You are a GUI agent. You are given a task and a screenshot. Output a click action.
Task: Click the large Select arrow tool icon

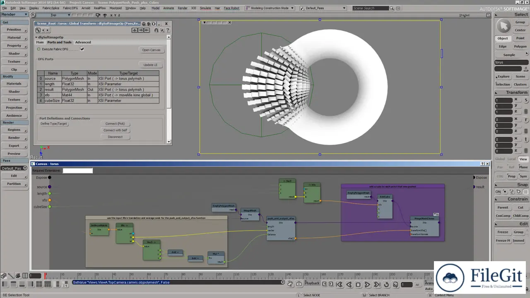(503, 26)
